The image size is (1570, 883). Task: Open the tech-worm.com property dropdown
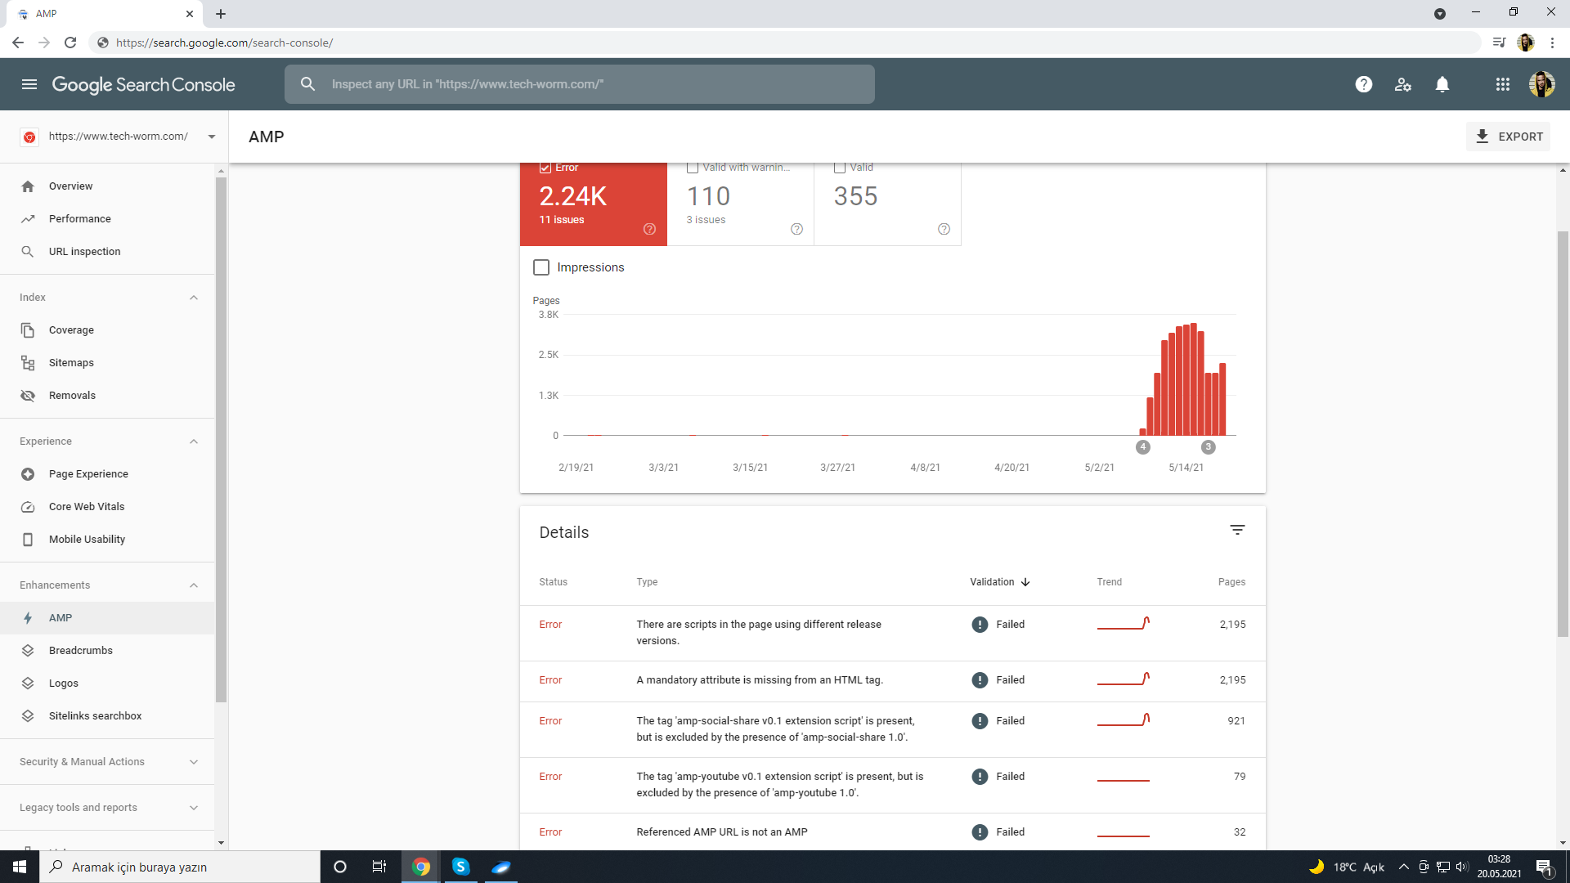(x=212, y=137)
